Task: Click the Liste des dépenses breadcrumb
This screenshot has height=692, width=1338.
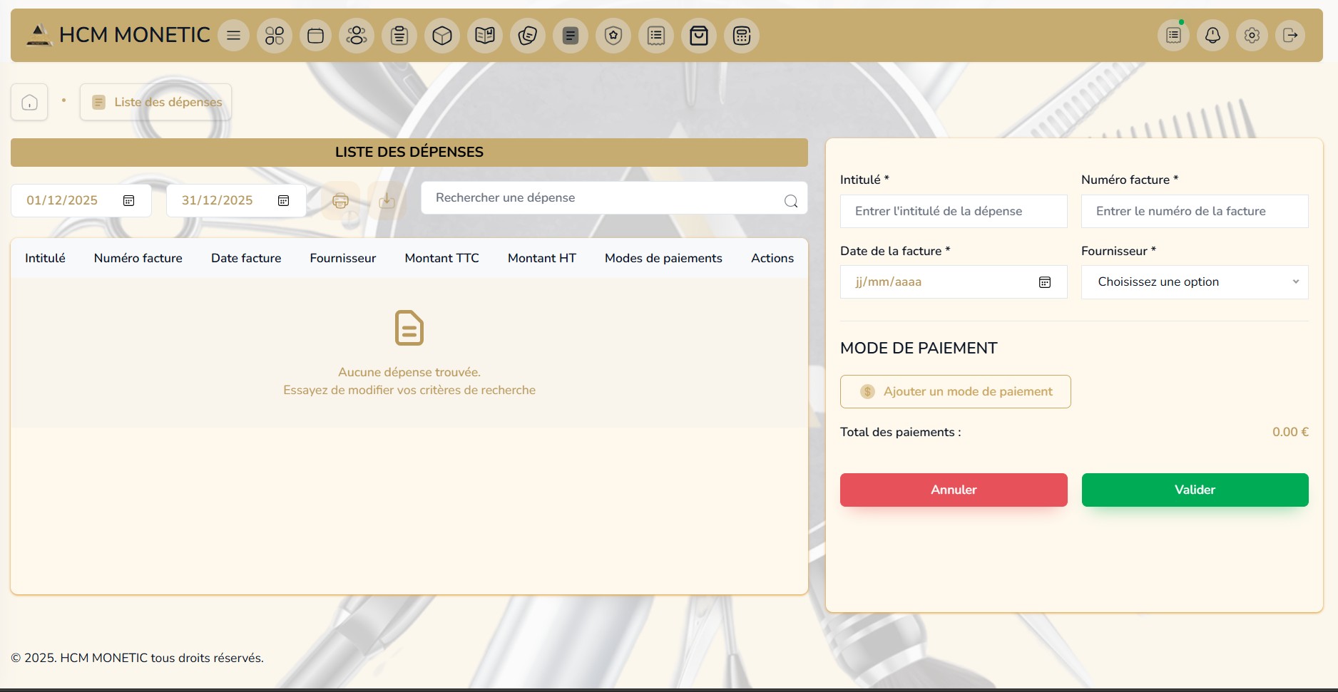Action: click(156, 103)
